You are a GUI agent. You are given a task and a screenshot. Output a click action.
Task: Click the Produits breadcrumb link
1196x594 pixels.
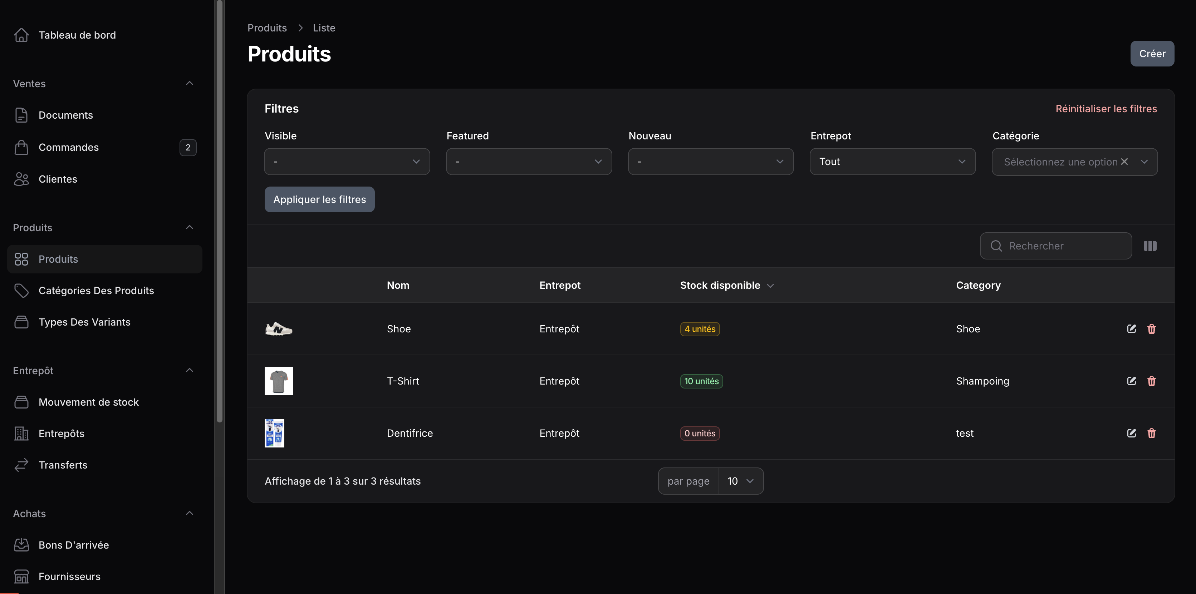(267, 28)
